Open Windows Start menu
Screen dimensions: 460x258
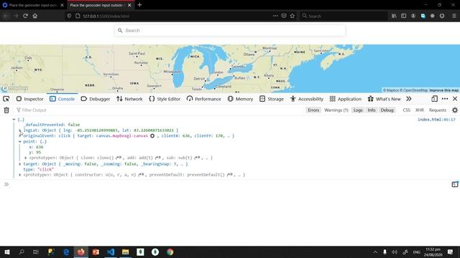tap(7, 252)
